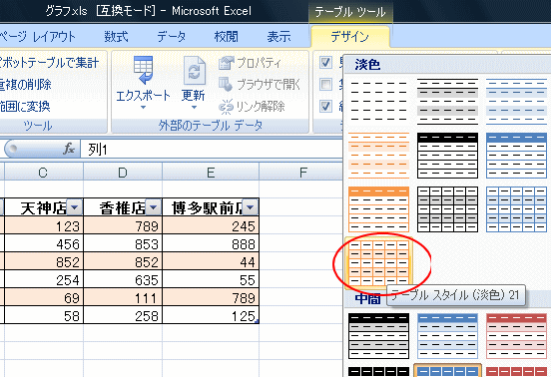This screenshot has width=551, height=377.
Task: Click the プロパティ label
Action: click(x=259, y=63)
